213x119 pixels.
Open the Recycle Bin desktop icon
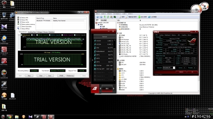coord(4,16)
